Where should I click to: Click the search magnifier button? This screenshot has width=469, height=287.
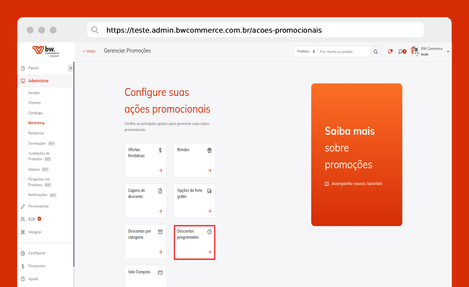[376, 52]
